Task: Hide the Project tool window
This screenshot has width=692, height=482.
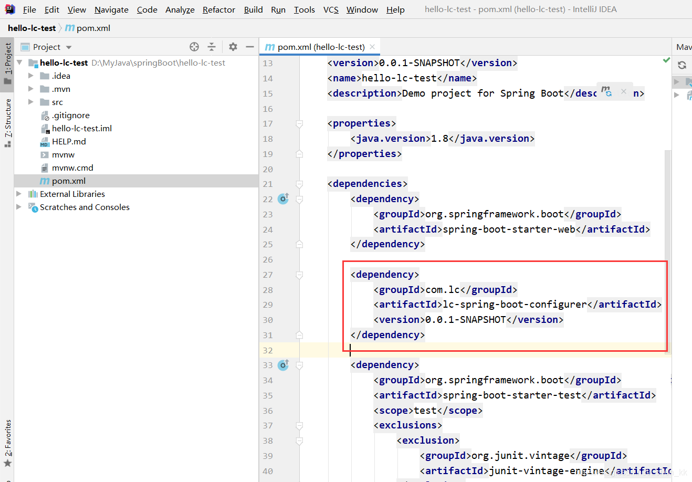Action: point(250,47)
